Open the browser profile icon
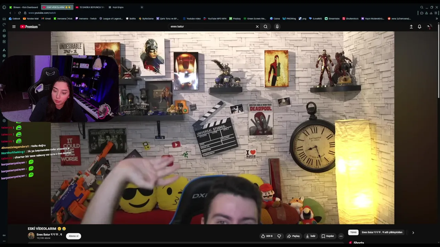The image size is (440, 247). 426,13
